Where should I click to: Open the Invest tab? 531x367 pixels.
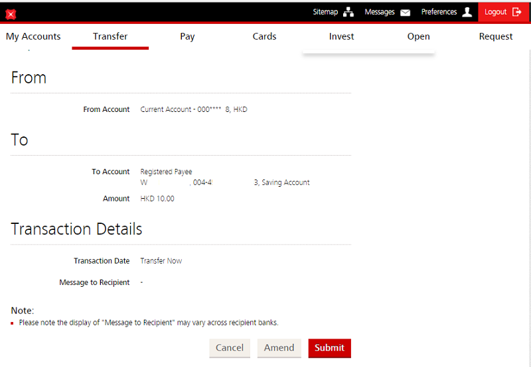coord(341,36)
